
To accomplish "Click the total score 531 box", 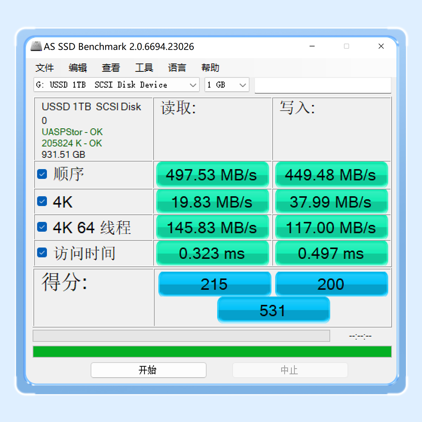I will (273, 310).
